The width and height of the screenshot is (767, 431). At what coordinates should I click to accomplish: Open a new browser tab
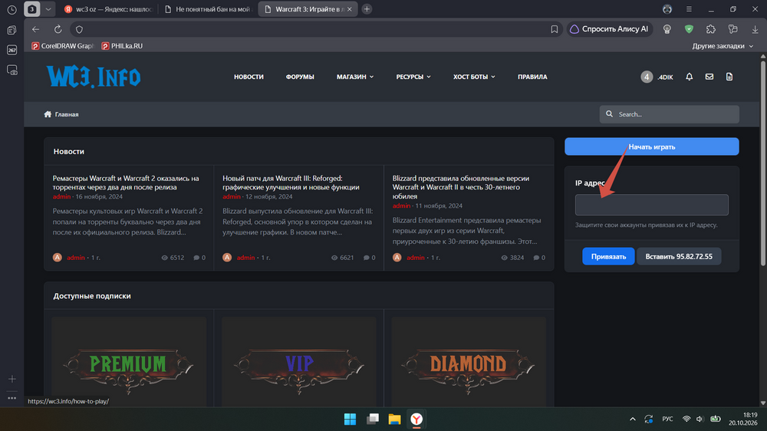(367, 9)
